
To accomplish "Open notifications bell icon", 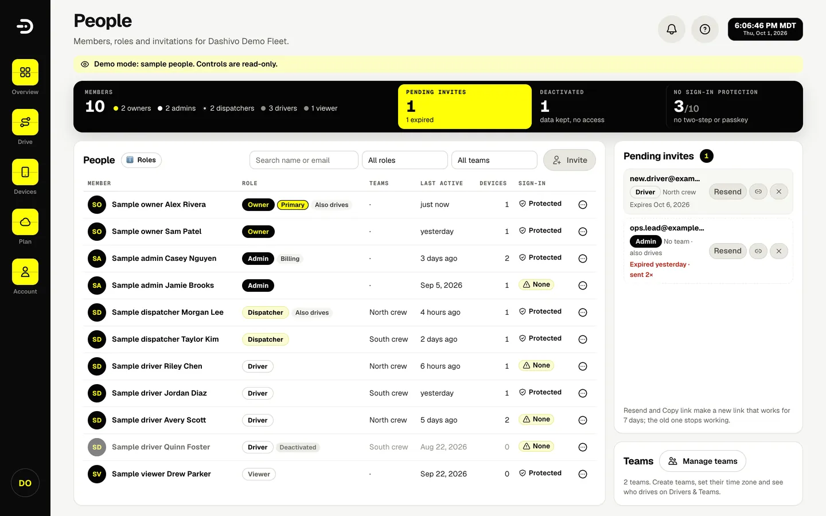I will coord(672,29).
